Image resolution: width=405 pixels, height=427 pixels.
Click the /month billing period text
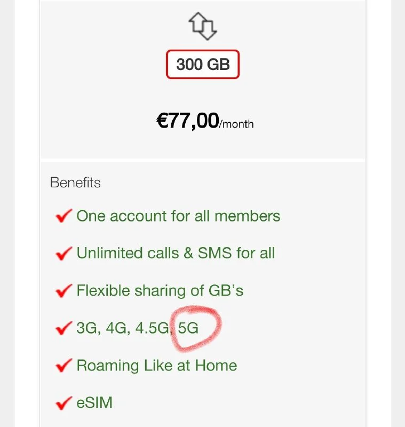coord(236,124)
